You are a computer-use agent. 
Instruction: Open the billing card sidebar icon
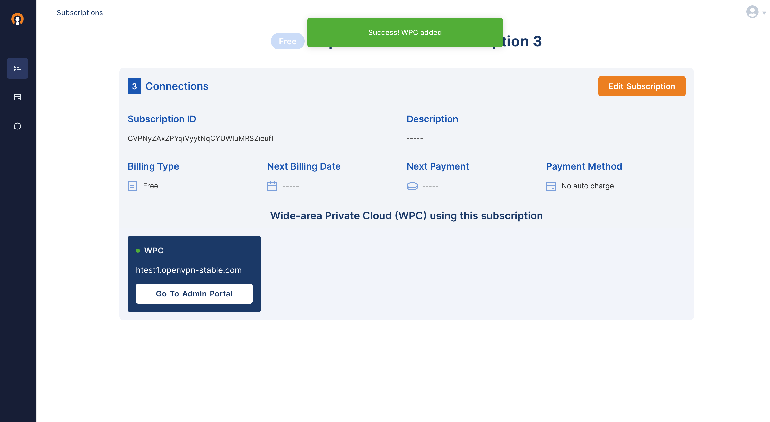[17, 98]
